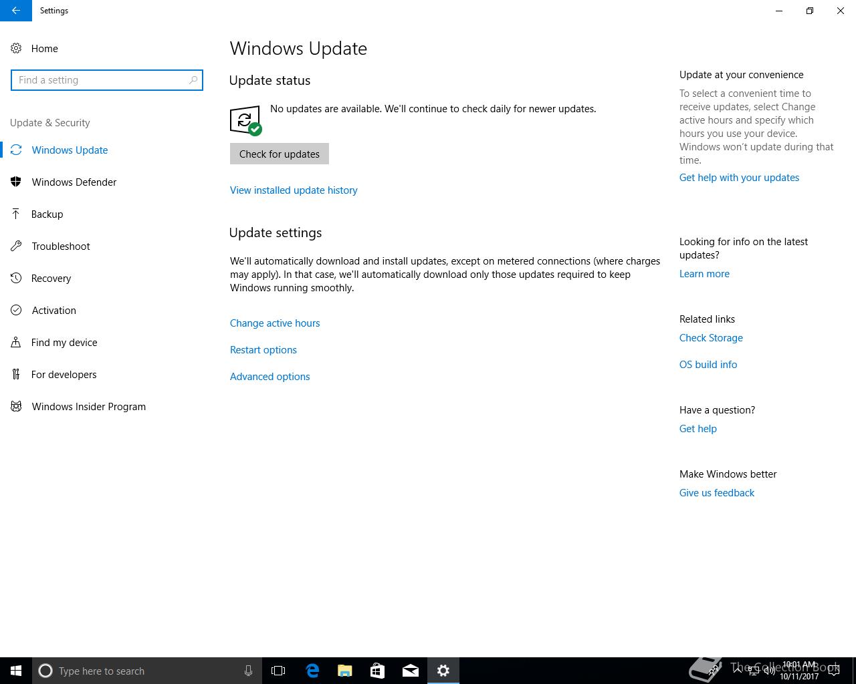Click the Windows Update sync arrows sidebar icon
Screen dimensions: 856x684
16,150
